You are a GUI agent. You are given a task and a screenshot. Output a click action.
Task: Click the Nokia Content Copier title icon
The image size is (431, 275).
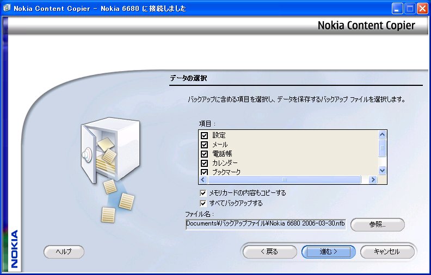[x=7, y=8]
